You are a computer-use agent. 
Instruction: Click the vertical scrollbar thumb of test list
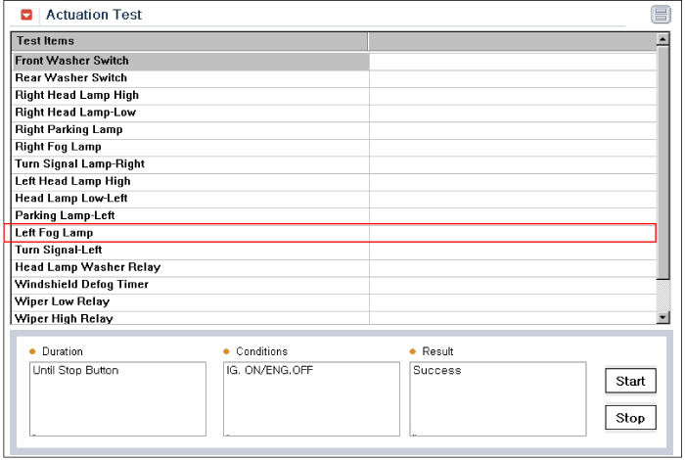point(662,162)
